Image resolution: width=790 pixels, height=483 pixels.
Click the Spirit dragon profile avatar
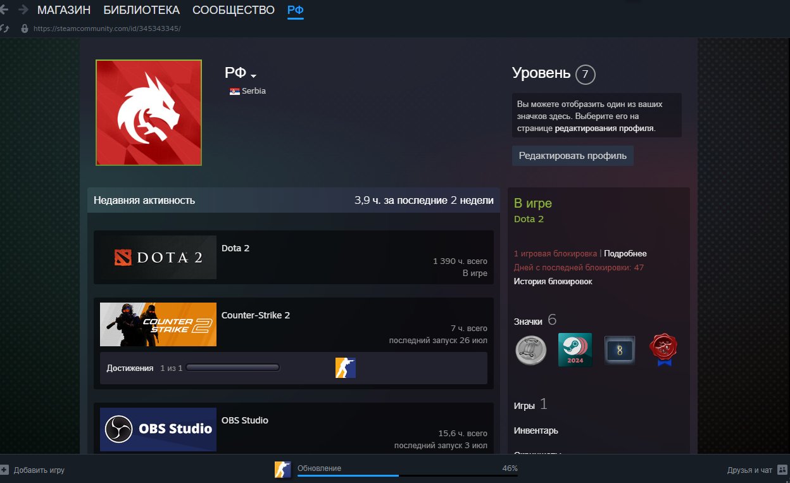[x=149, y=113]
